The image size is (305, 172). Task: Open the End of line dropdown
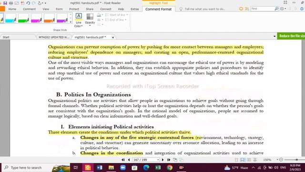click(x=116, y=20)
